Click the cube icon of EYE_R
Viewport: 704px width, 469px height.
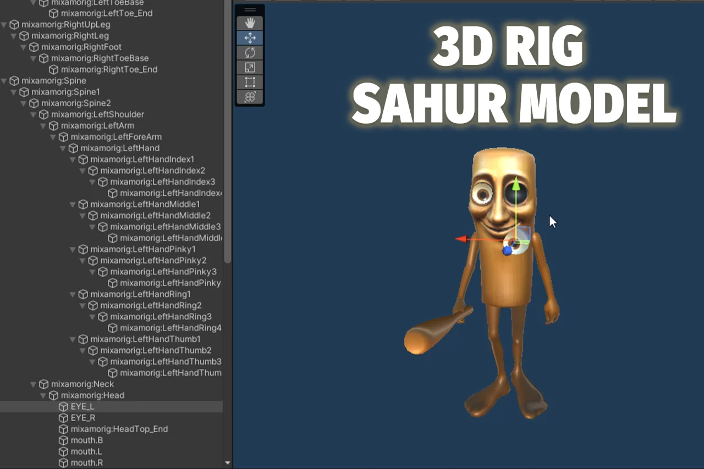click(64, 418)
